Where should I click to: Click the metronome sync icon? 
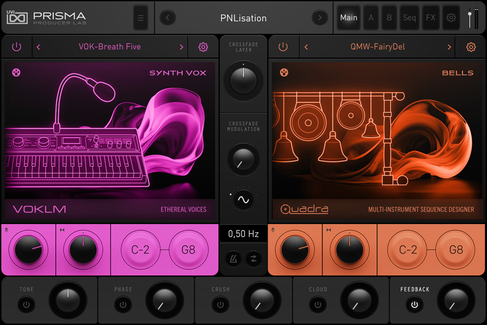[233, 259]
